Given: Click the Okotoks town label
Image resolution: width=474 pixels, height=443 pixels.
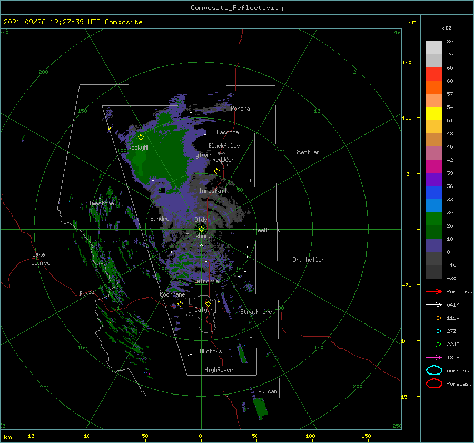Looking at the screenshot, I should click(x=211, y=351).
